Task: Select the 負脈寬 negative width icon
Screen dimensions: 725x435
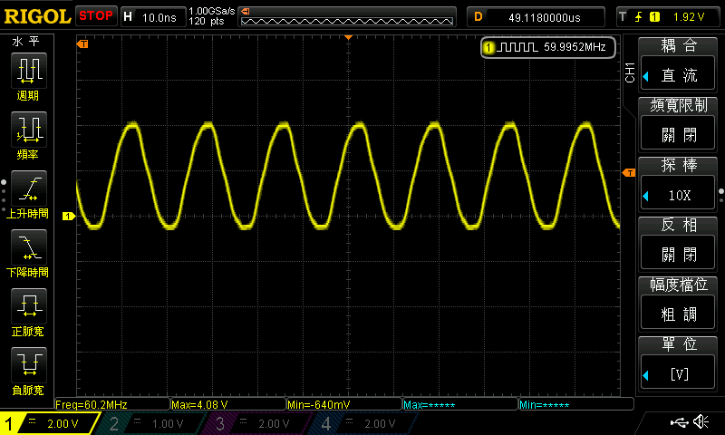Action: click(x=28, y=371)
